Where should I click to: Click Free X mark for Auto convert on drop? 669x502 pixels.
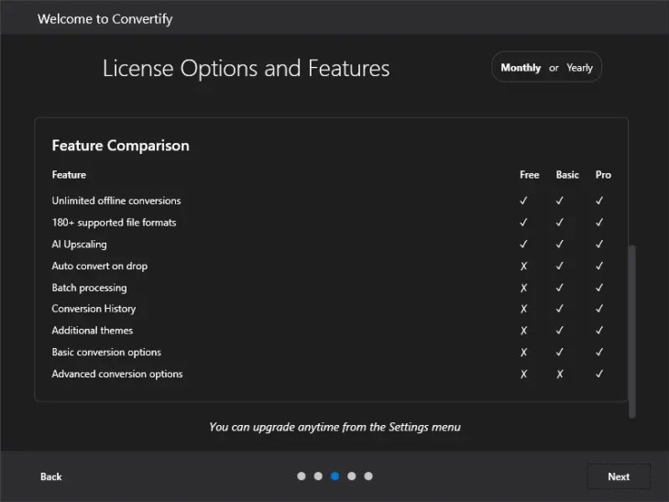click(523, 267)
